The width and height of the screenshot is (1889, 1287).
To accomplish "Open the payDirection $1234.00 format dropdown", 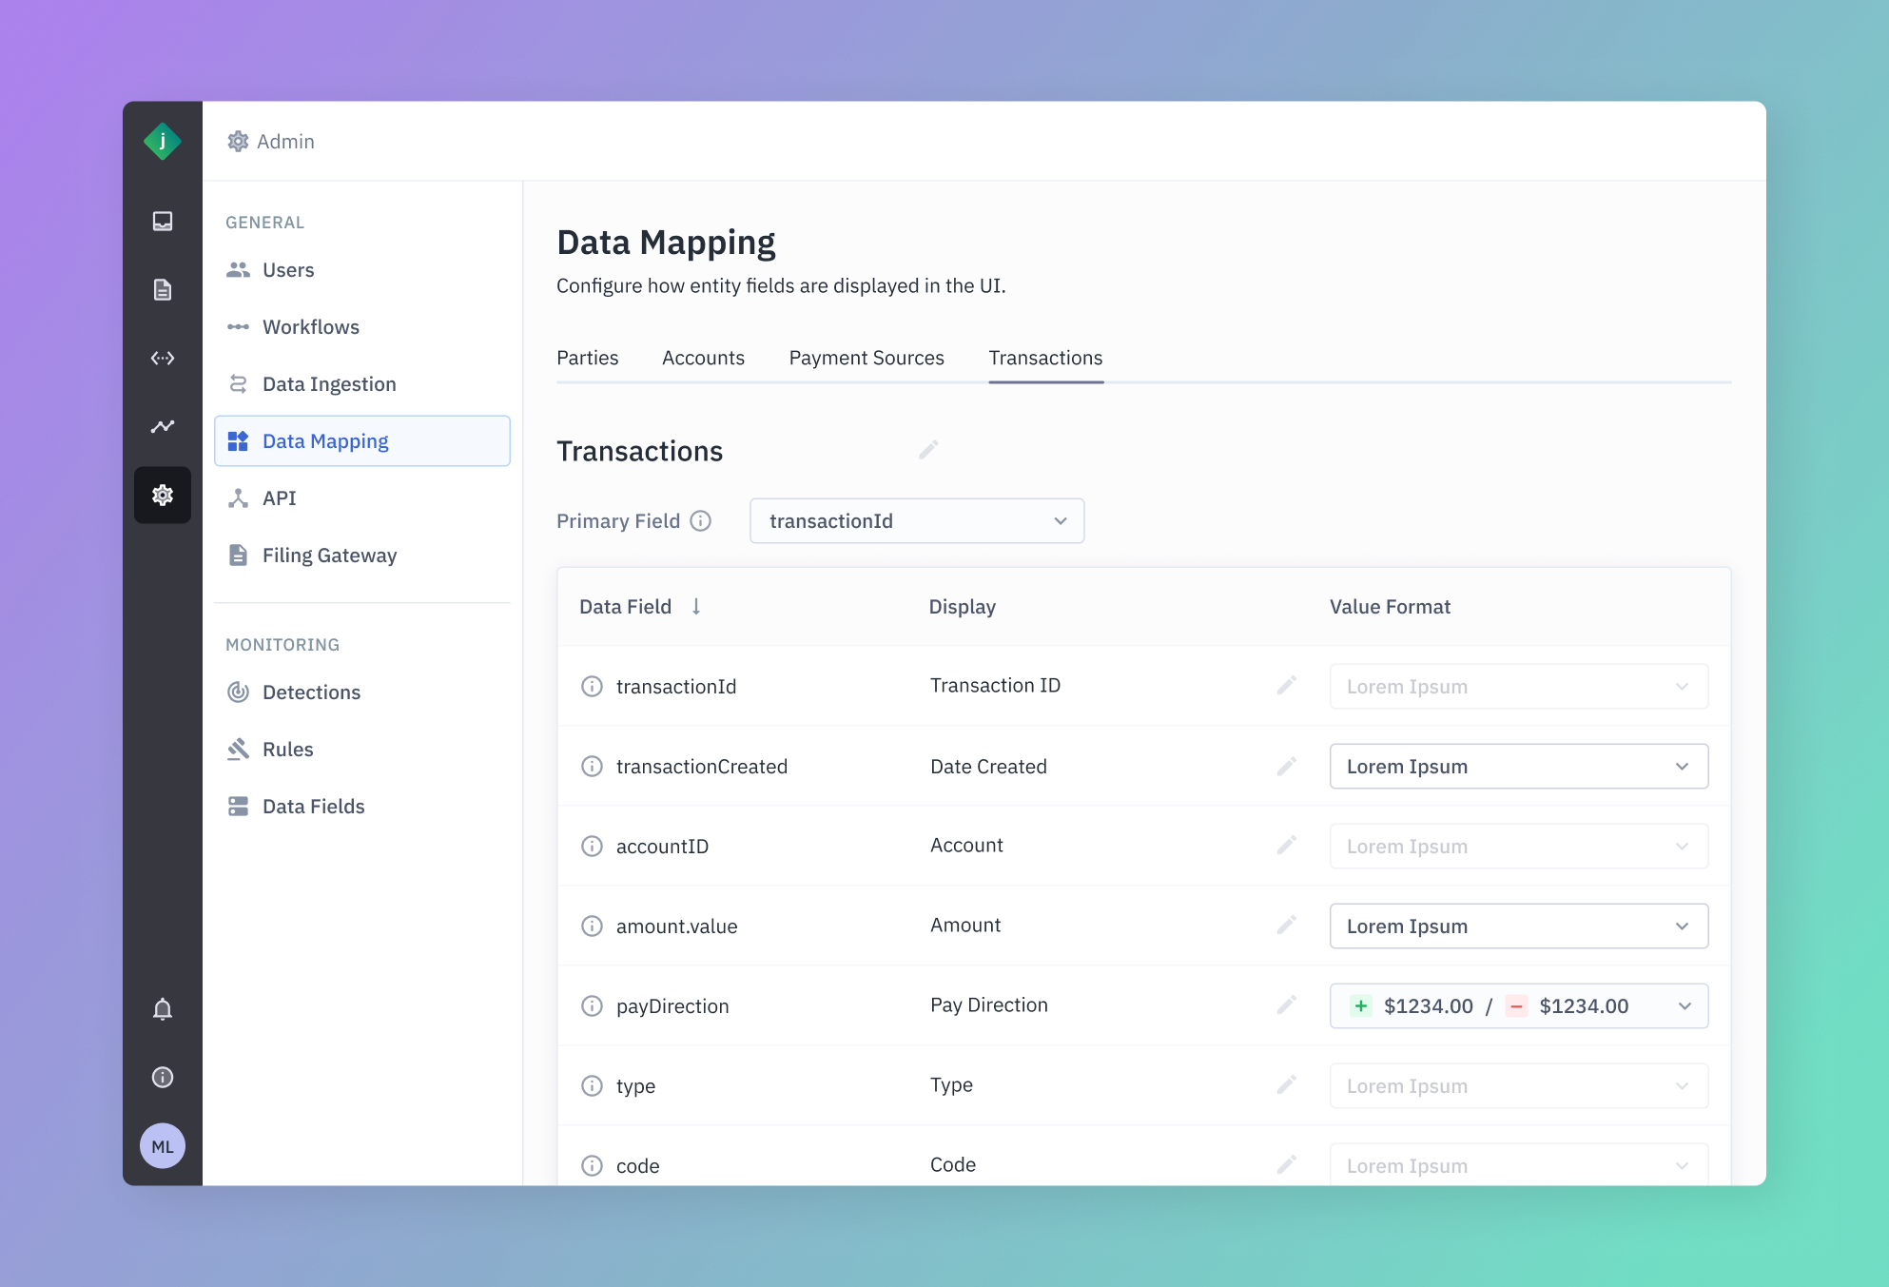I will point(1518,1006).
